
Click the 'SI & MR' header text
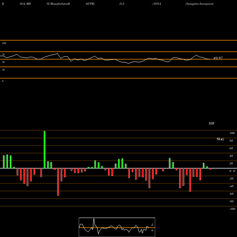click(25, 4)
